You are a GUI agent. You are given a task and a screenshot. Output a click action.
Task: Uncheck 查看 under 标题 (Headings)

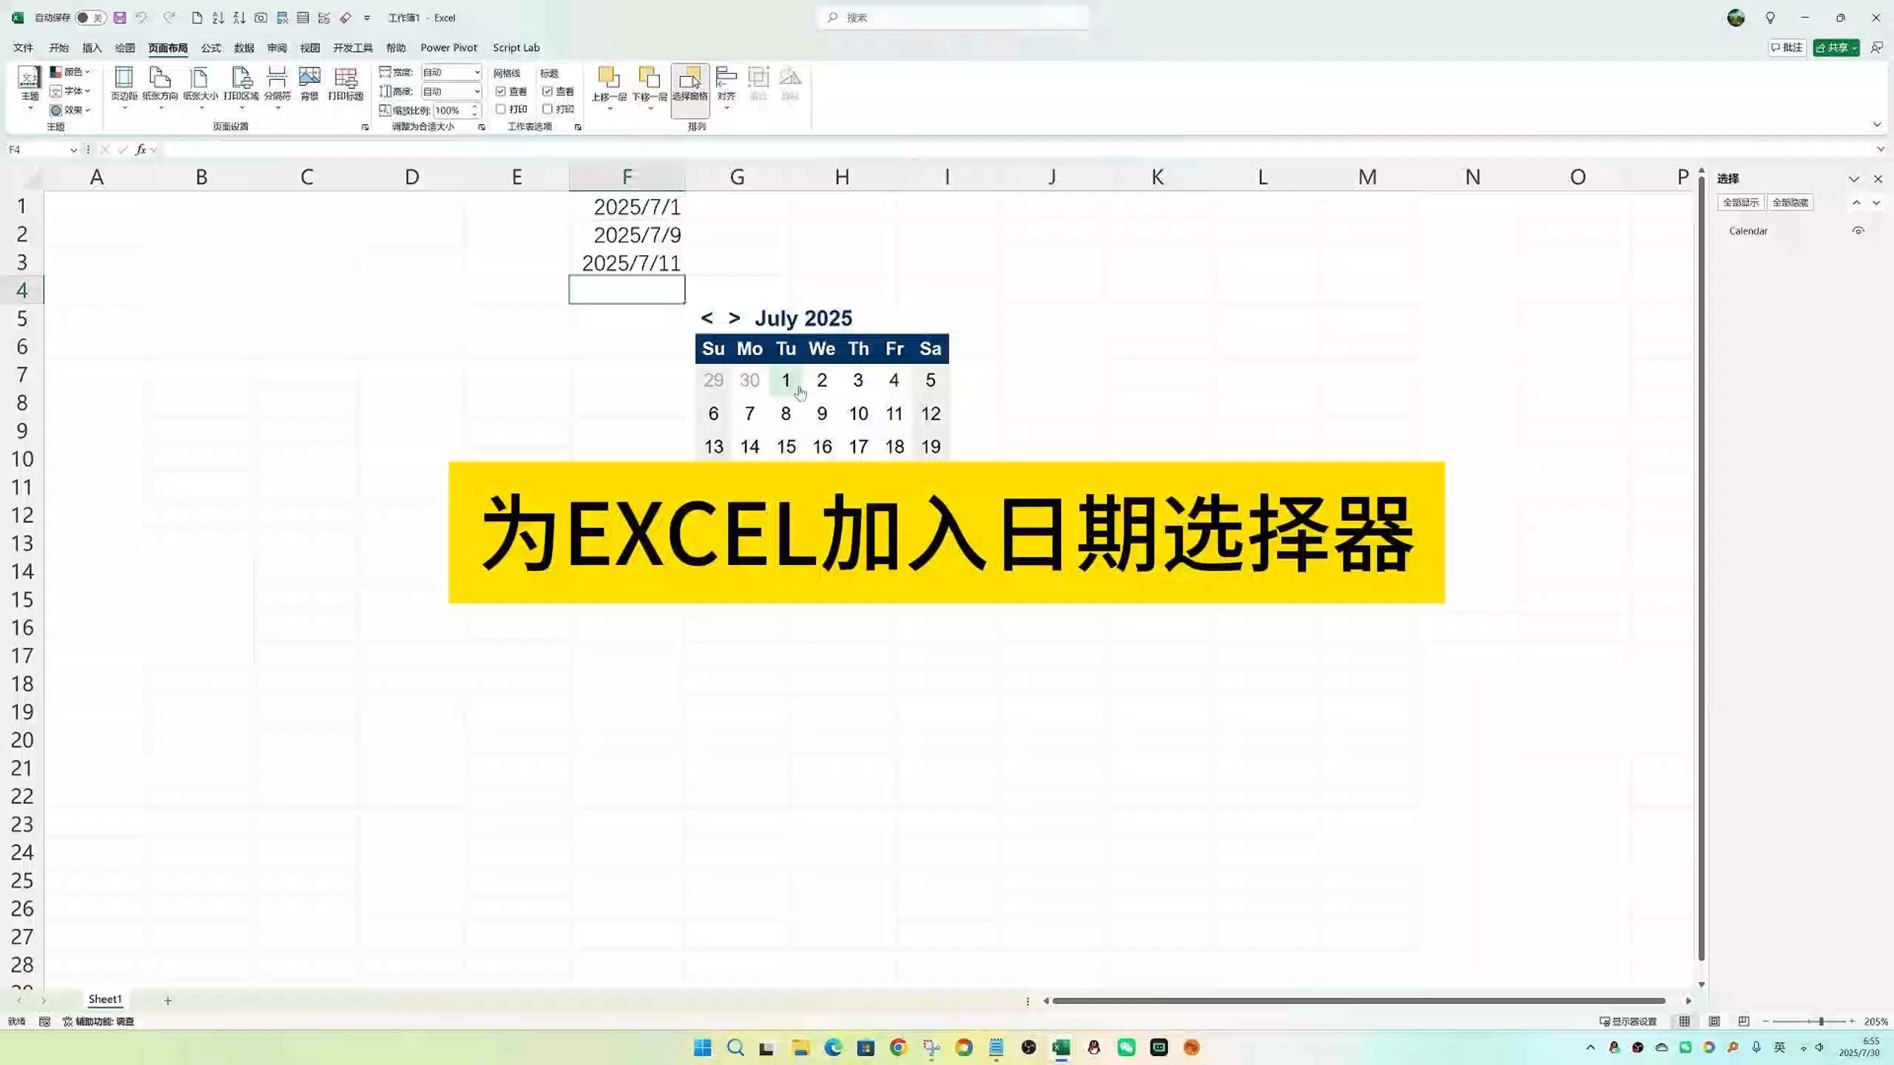click(x=547, y=92)
